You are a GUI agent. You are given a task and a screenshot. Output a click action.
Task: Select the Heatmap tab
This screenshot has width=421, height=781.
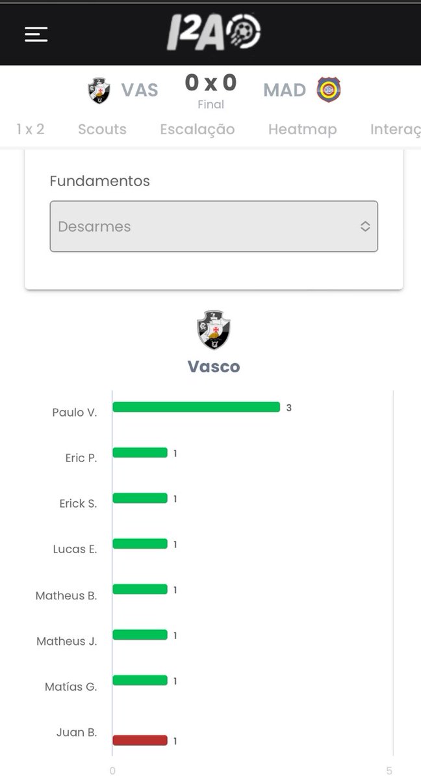[x=302, y=129]
